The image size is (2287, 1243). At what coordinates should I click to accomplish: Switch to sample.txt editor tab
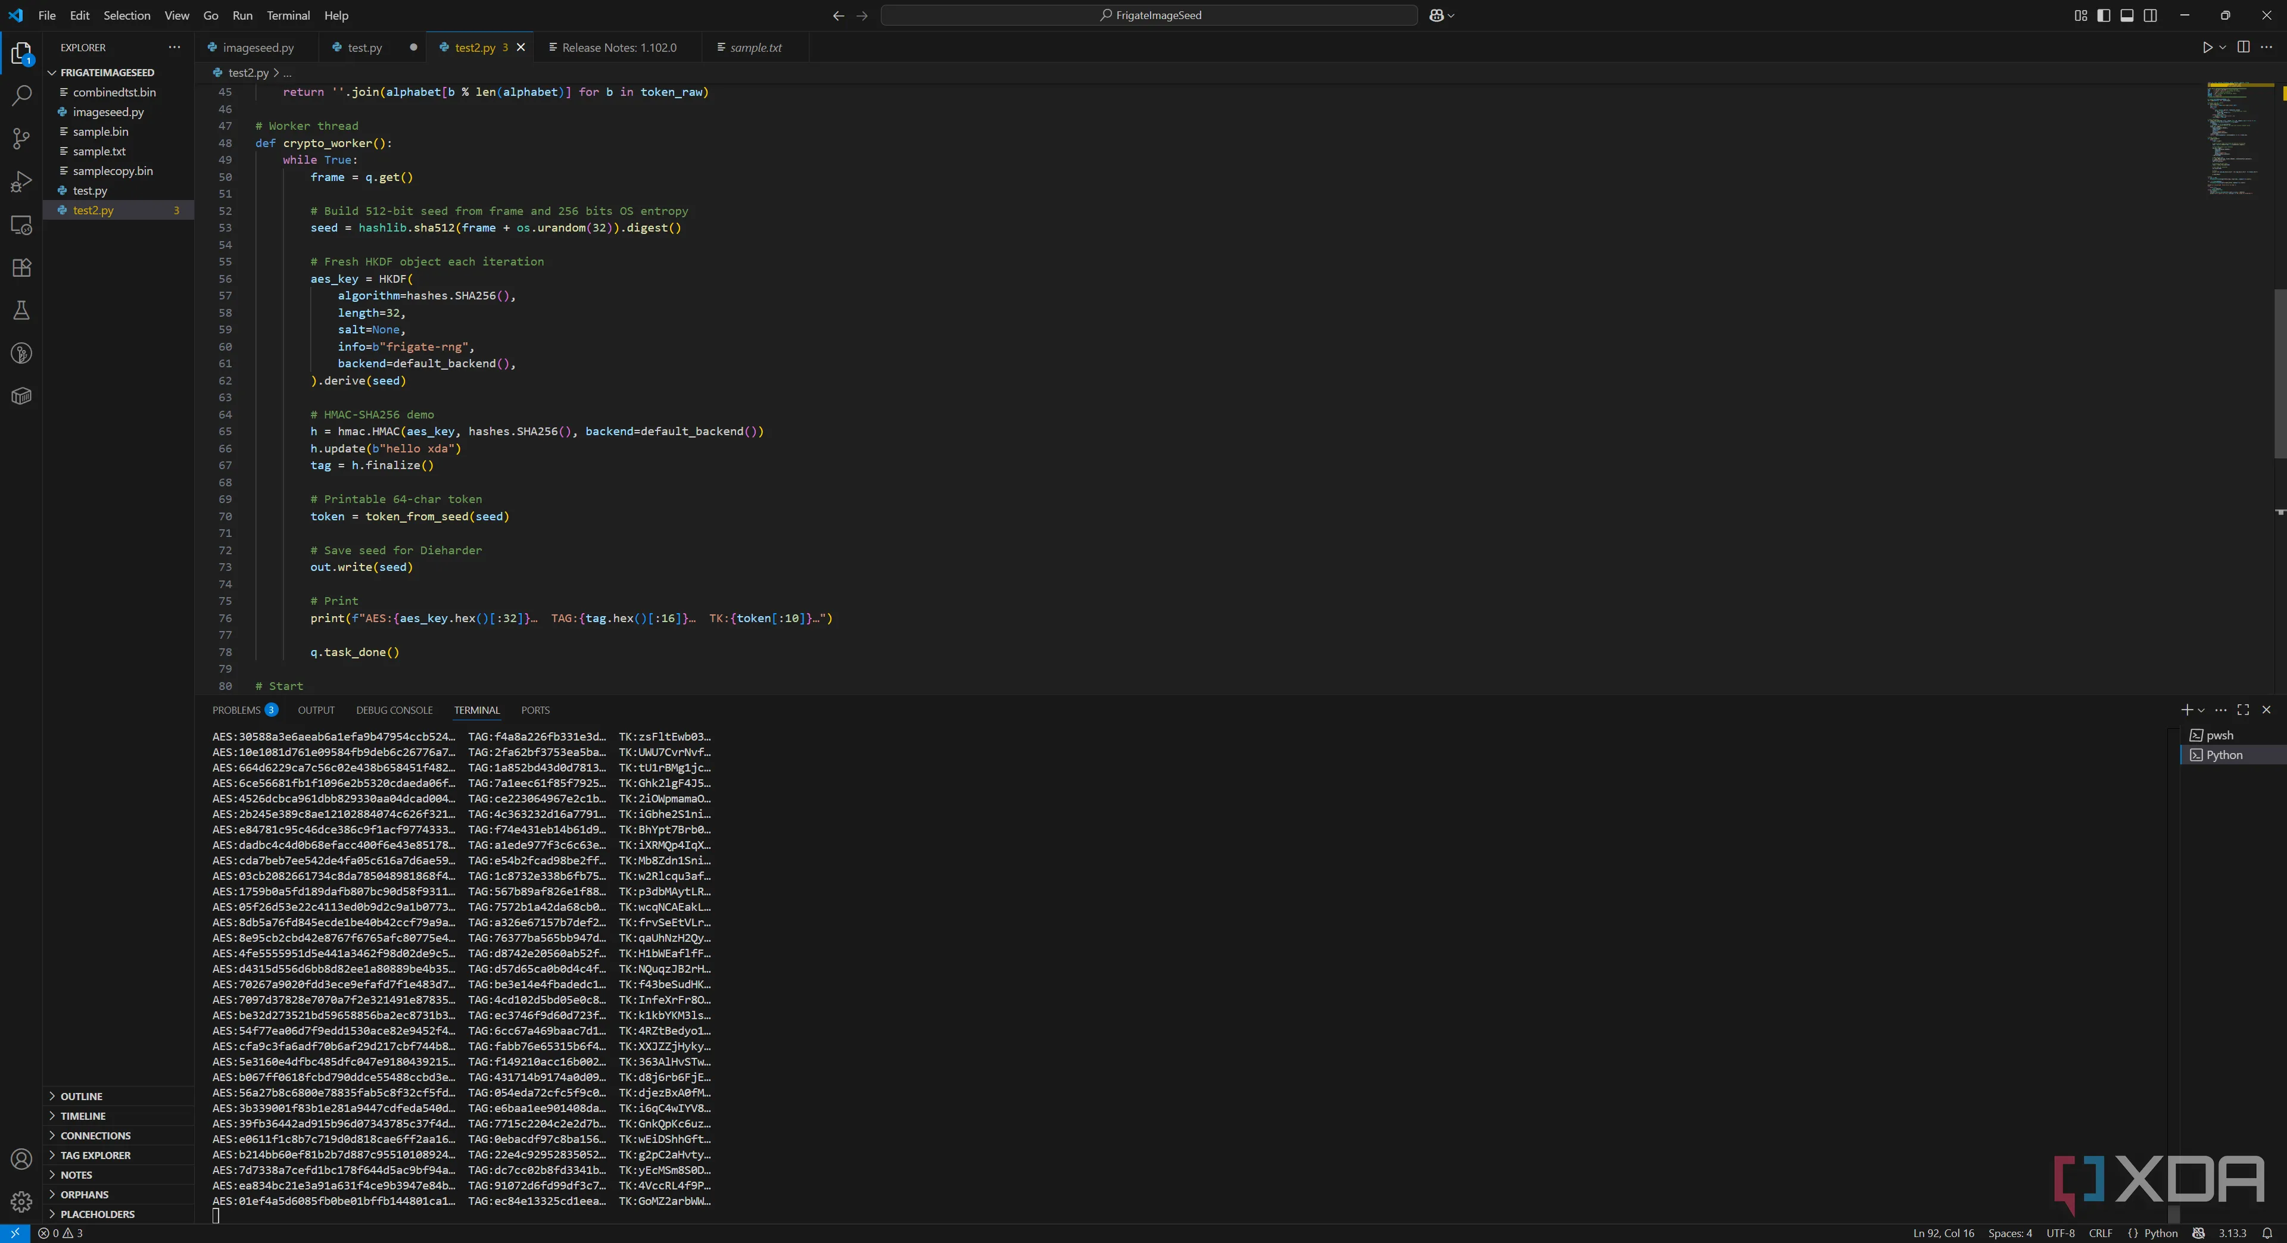tap(756, 47)
